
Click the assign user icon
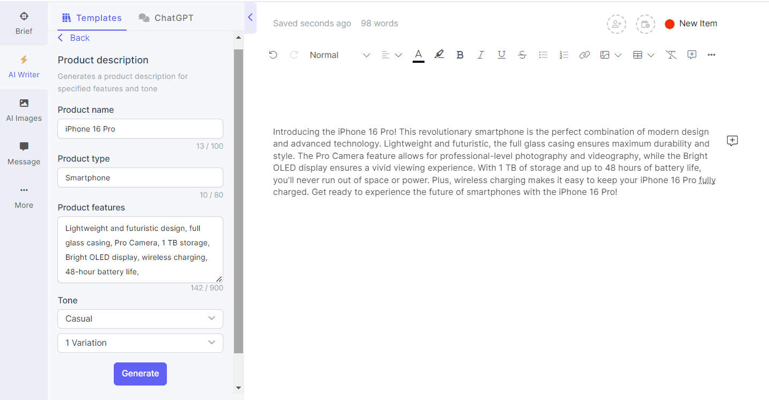coord(617,24)
